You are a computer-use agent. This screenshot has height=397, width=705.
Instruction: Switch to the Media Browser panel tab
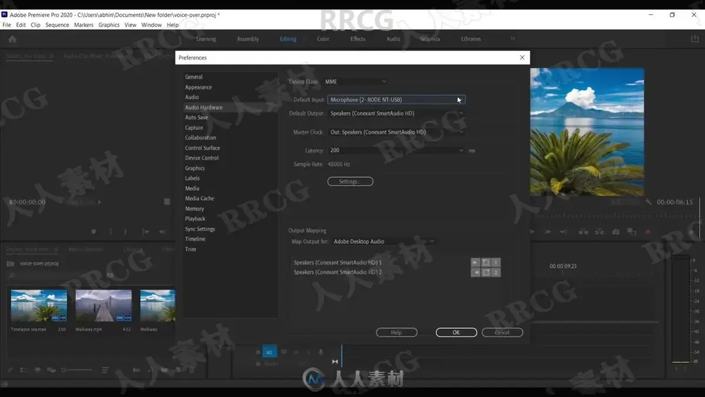coord(86,249)
